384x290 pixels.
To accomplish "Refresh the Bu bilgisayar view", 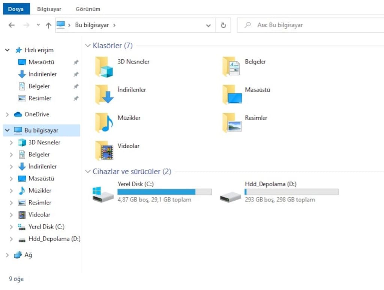I will [223, 25].
